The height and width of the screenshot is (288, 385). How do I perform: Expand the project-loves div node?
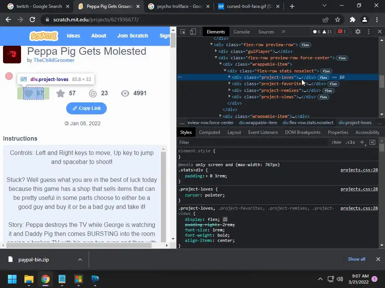230,77
